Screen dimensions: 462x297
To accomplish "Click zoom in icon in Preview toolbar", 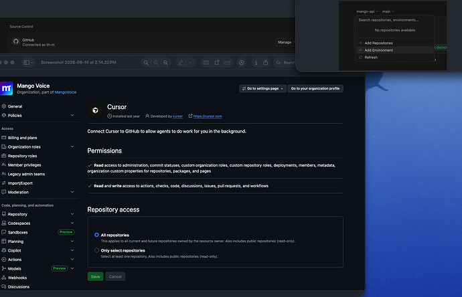I will click(x=166, y=62).
